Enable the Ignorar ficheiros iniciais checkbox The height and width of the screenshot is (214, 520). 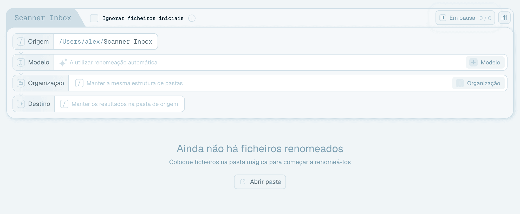(x=94, y=18)
